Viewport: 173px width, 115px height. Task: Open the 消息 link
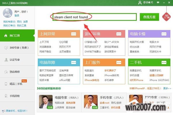25,22
